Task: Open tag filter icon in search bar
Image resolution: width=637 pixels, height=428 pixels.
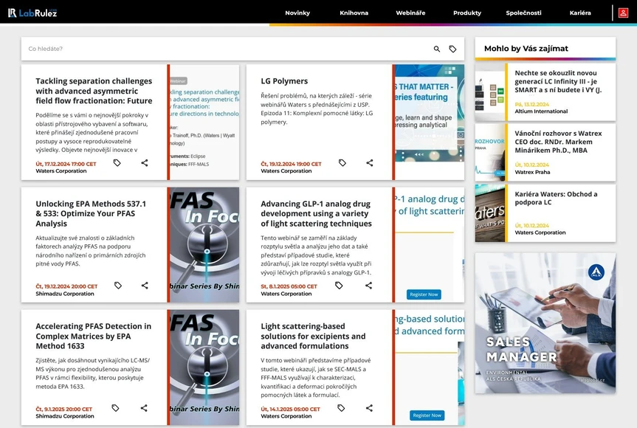Action: tap(452, 49)
